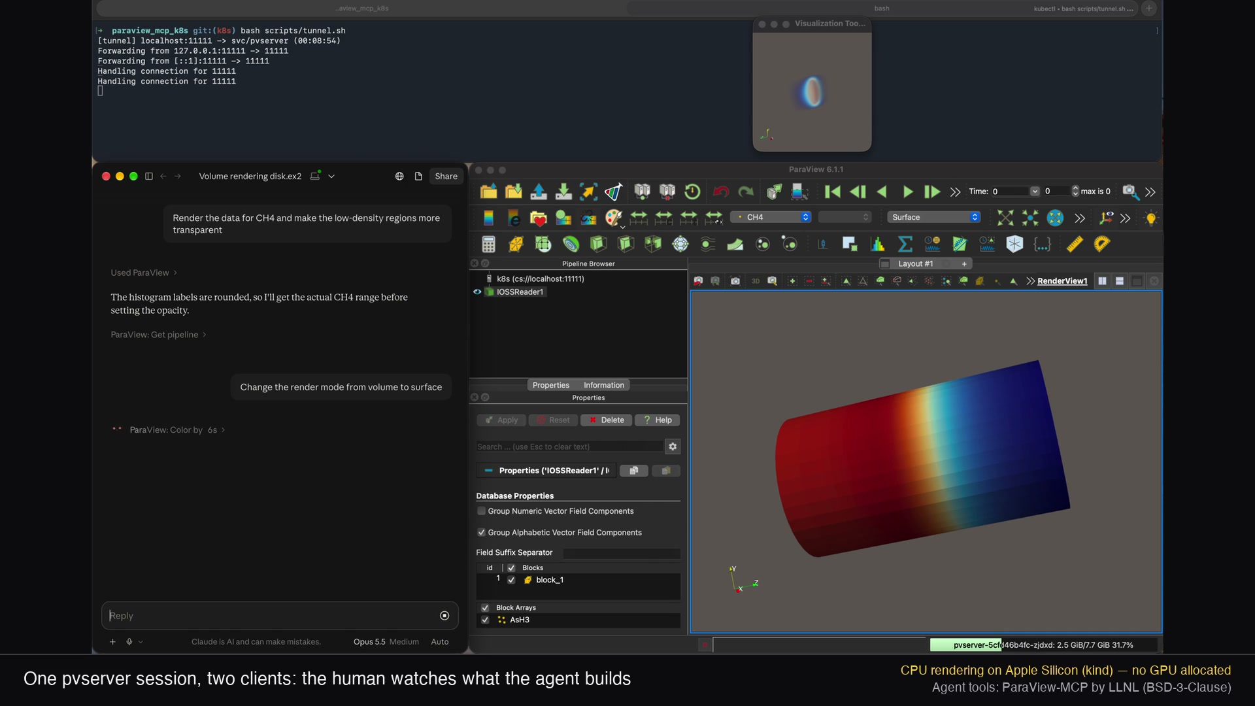
Task: Toggle visibility eye of IOSSReader1
Action: pyautogui.click(x=477, y=292)
